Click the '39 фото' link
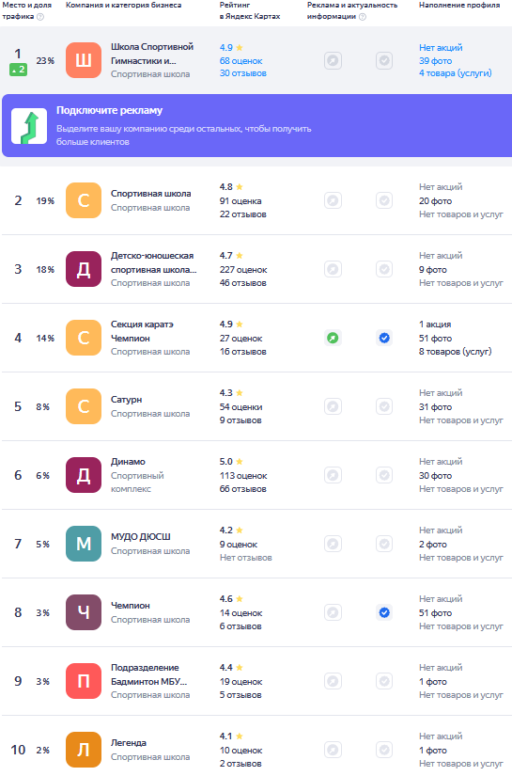Image resolution: width=512 pixels, height=776 pixels. click(435, 61)
